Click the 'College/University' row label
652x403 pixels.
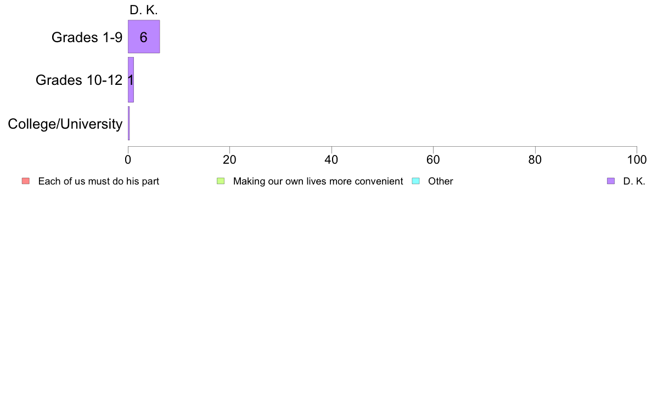[x=65, y=124]
